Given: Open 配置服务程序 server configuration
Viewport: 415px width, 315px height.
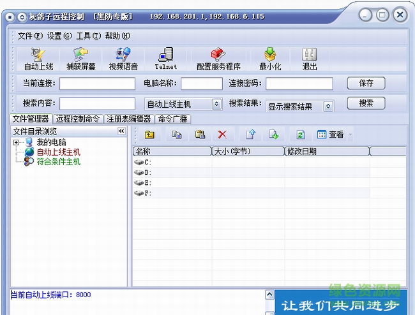Looking at the screenshot, I should pos(218,59).
